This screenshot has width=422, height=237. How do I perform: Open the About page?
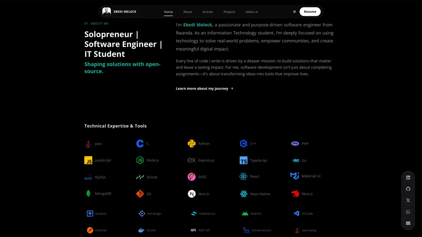coord(187,12)
